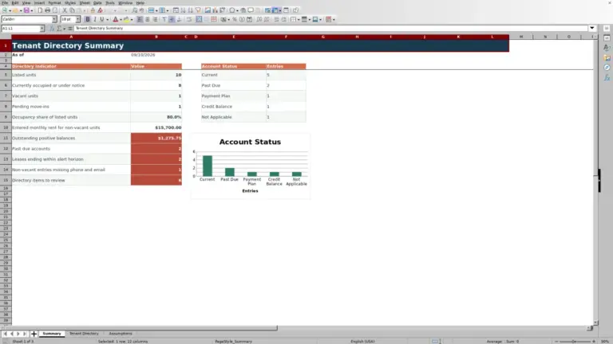Screen dimensions: 613x344
Task: Open the Font size dropdown
Action: click(x=77, y=19)
